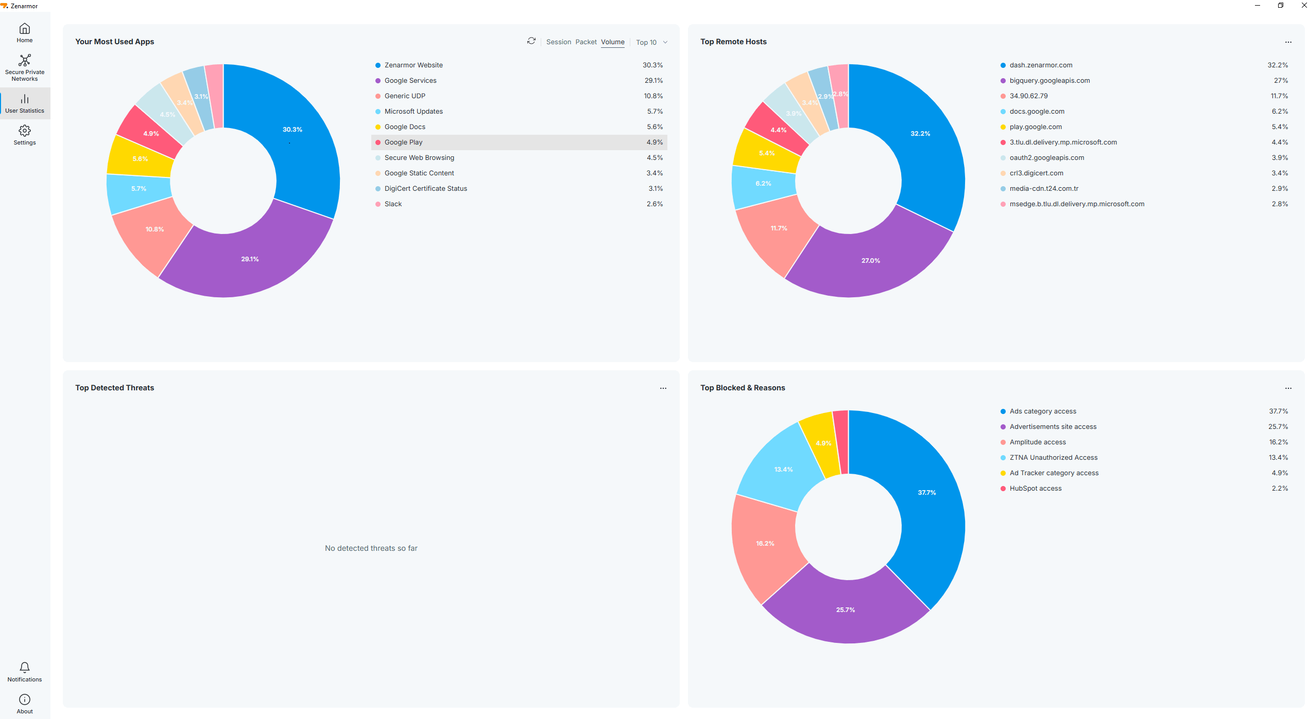The height and width of the screenshot is (719, 1308).
Task: Open the Home page in sidebar
Action: [25, 33]
